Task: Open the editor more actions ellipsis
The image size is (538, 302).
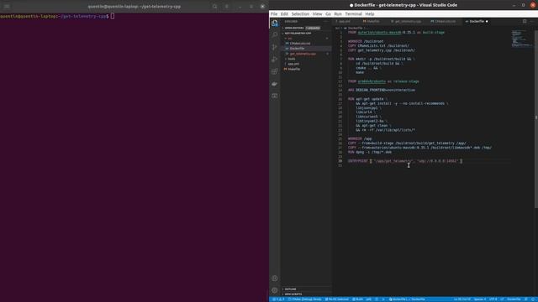Action: (x=532, y=21)
